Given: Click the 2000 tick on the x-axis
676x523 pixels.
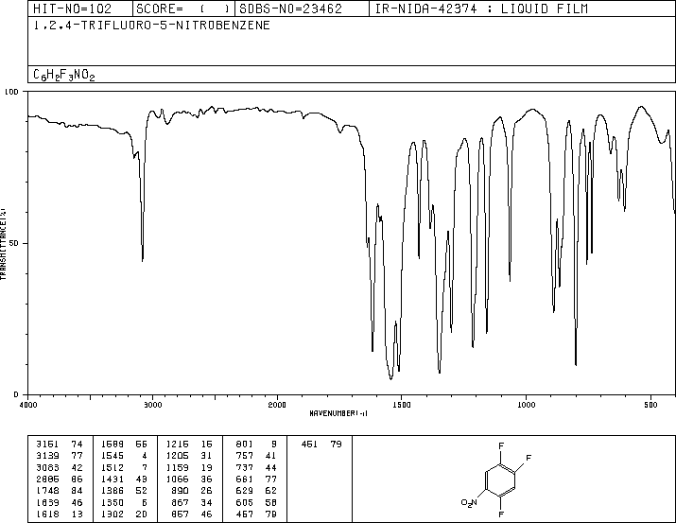Looking at the screenshot, I should coord(277,405).
